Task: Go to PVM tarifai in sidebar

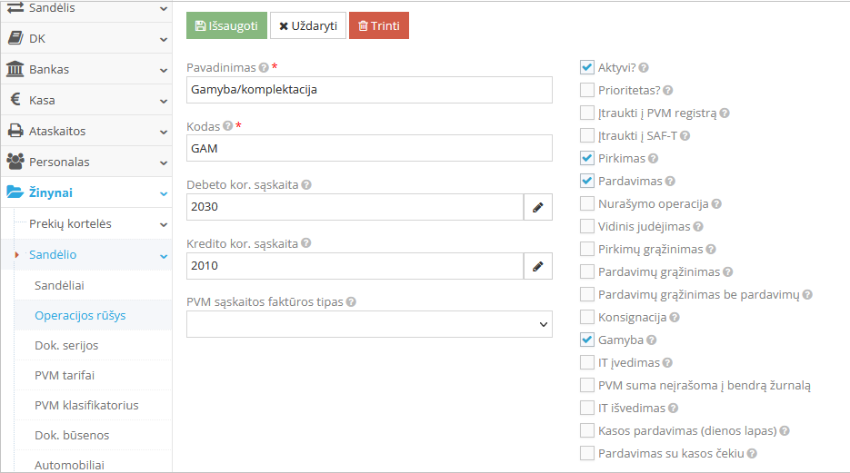Action: click(65, 375)
